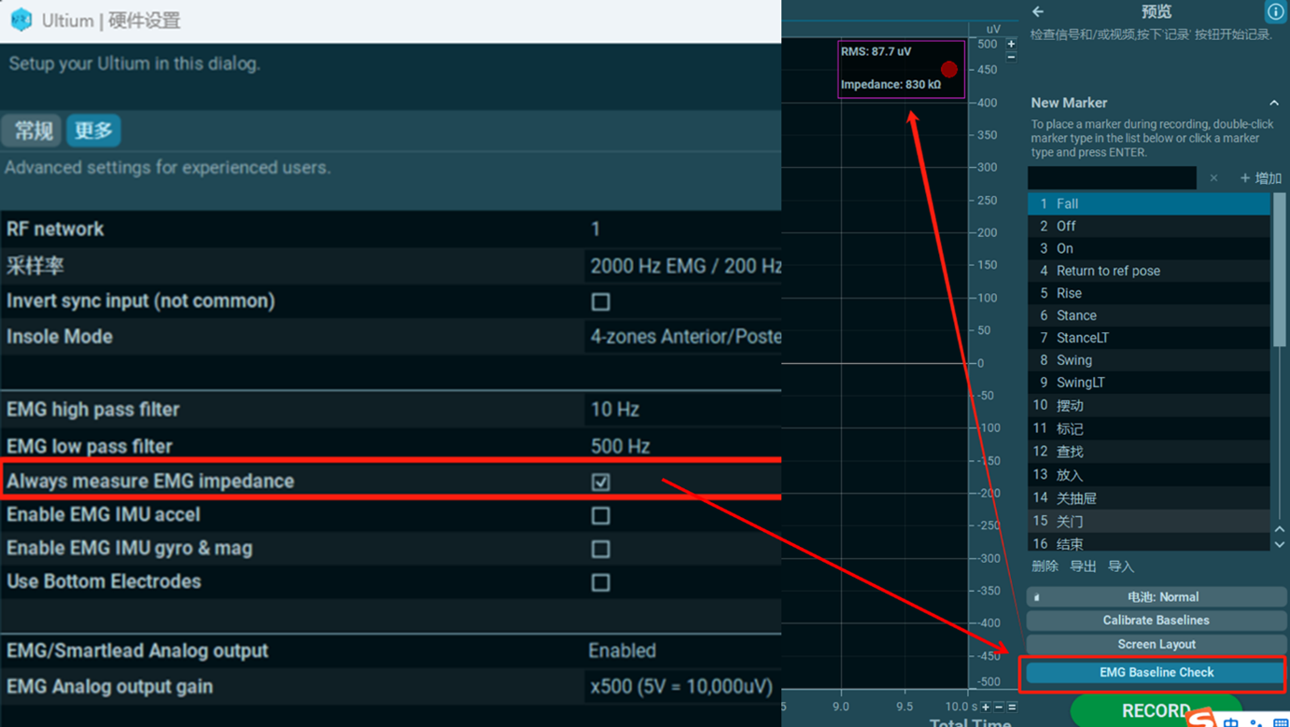The height and width of the screenshot is (727, 1290).
Task: Click the marker list scroll-up chevron
Action: (1280, 530)
